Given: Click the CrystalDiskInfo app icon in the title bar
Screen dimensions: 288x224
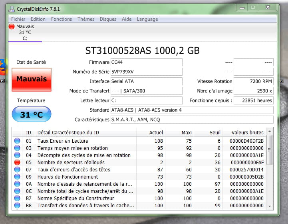Looking at the screenshot, I should point(12,9).
